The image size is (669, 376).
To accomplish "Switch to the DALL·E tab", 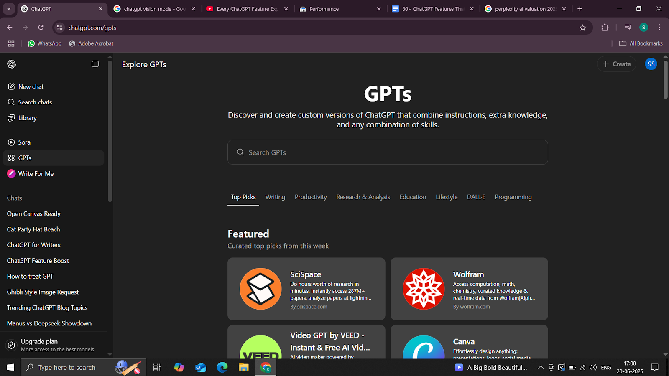I will coord(476,197).
